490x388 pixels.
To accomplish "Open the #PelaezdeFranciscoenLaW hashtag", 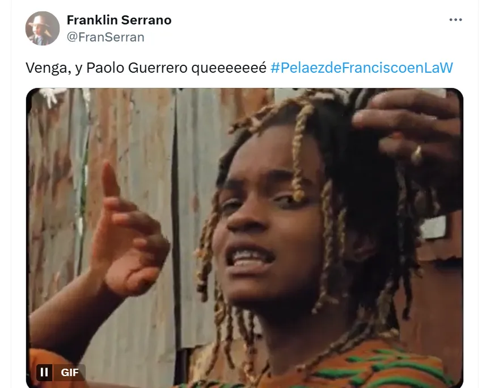I will (362, 68).
